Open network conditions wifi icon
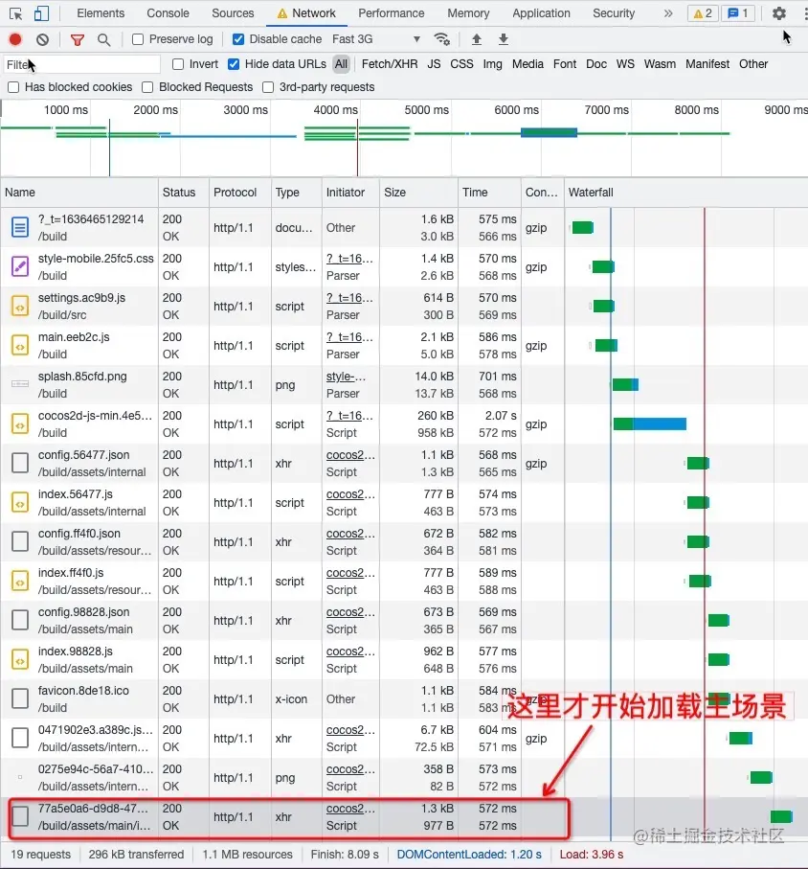808x869 pixels. click(442, 38)
